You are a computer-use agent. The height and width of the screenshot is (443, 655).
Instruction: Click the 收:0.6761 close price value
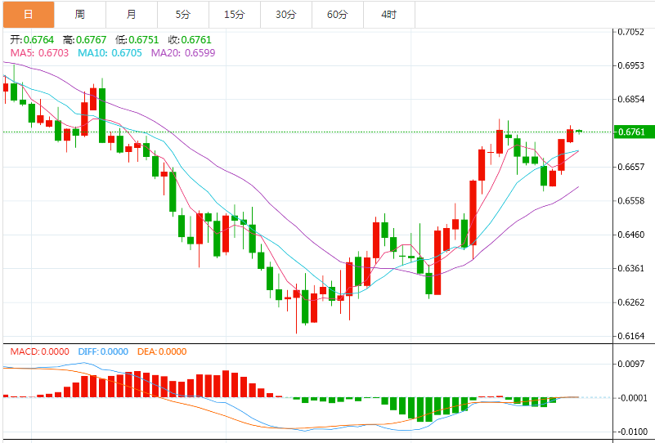coord(190,40)
